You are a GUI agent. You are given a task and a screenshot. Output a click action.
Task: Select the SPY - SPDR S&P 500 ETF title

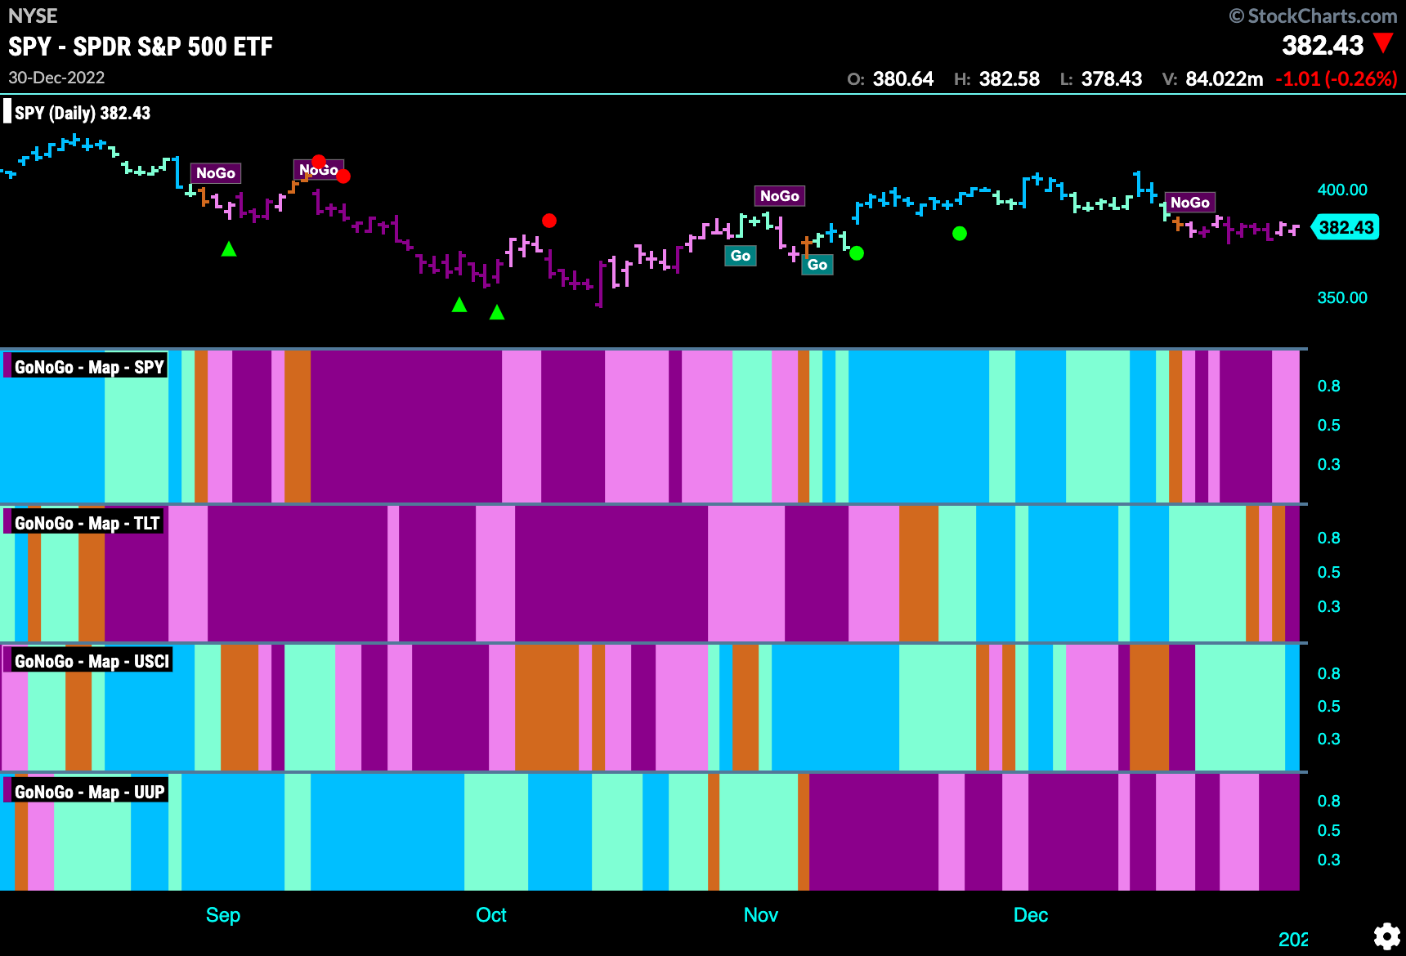pyautogui.click(x=141, y=47)
